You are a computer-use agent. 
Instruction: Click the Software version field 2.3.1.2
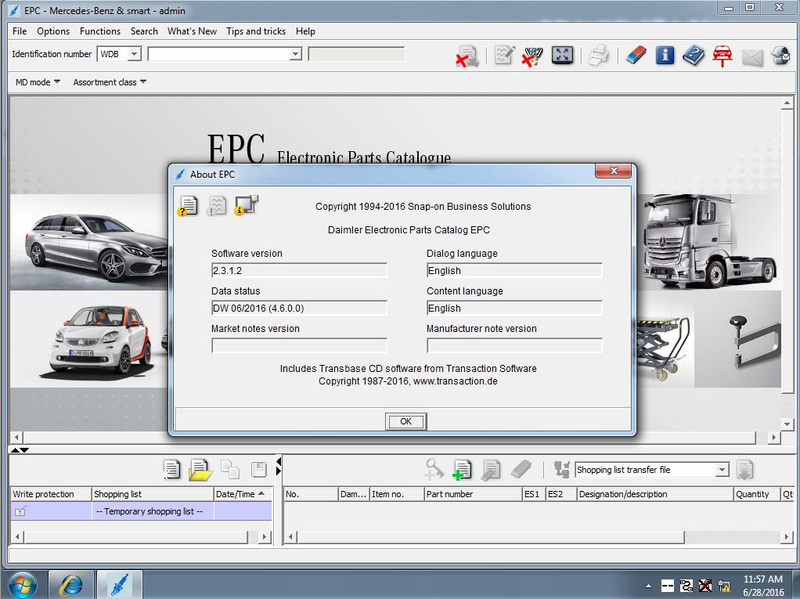coord(299,270)
